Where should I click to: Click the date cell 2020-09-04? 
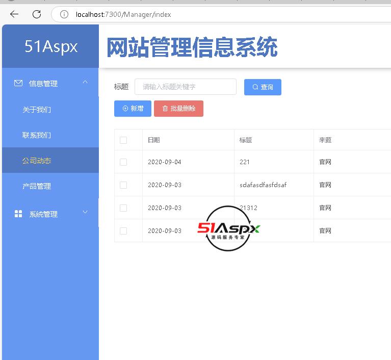point(165,162)
